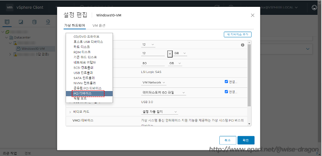This screenshot has width=322, height=156.
Task: Click the vm logo in header
Action: pos(10,7)
